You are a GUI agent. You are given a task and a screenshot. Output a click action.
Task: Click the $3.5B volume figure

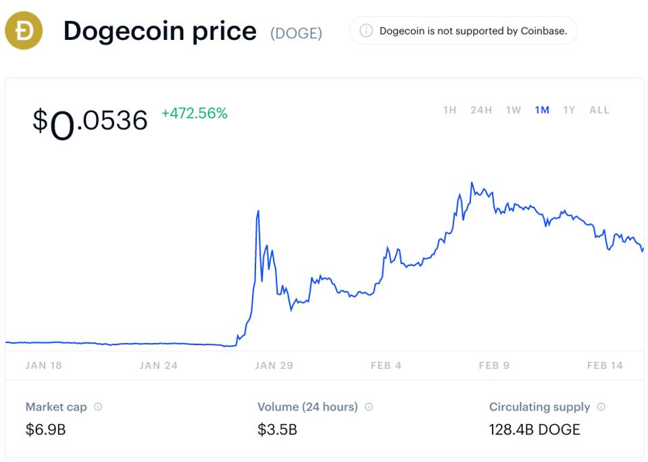pos(276,430)
